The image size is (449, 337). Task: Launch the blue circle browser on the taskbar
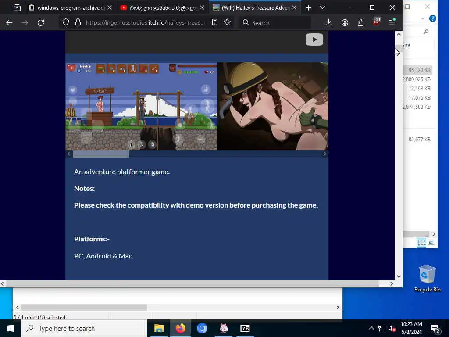(202, 328)
